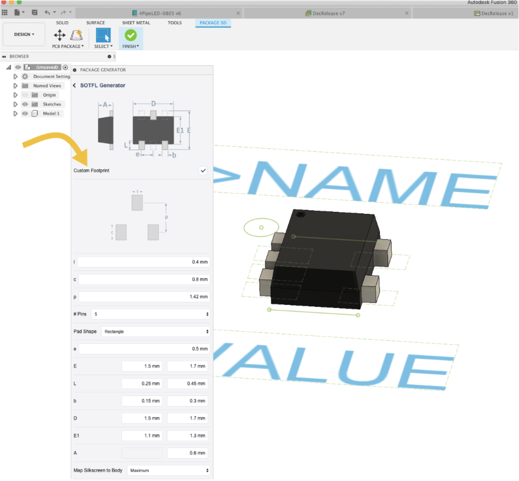Image resolution: width=519 pixels, height=481 pixels.
Task: Go back from SOTFL Generator
Action: (x=74, y=86)
